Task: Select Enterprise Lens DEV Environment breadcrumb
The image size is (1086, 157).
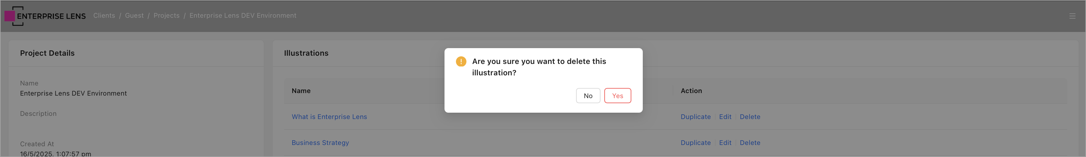Action: 243,16
